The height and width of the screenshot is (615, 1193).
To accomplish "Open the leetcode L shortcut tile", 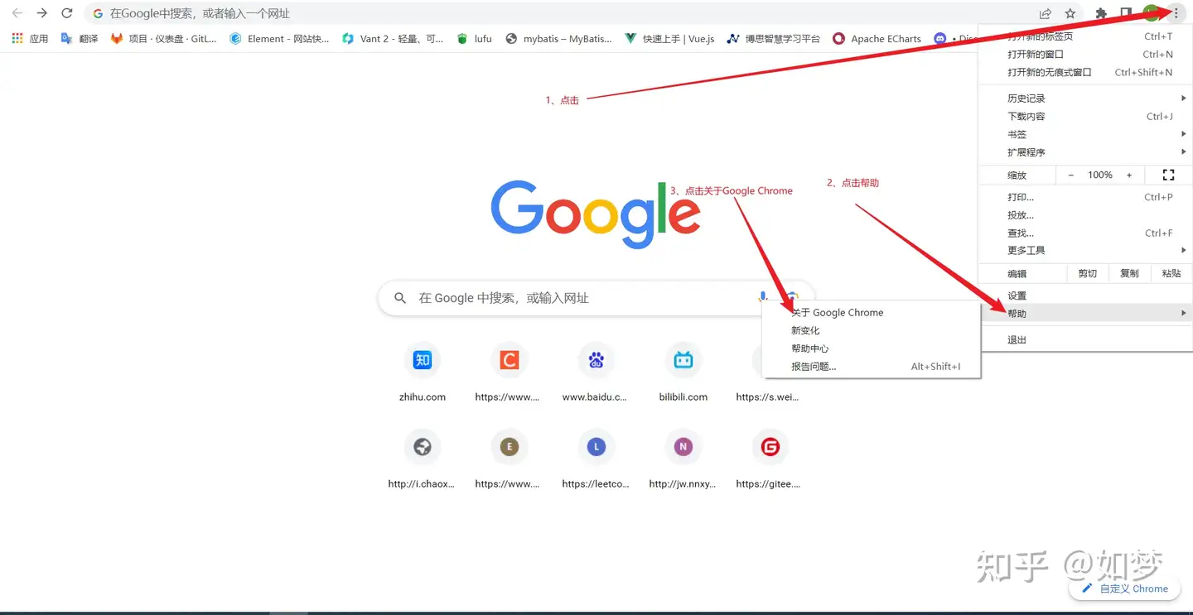I will 595,458.
